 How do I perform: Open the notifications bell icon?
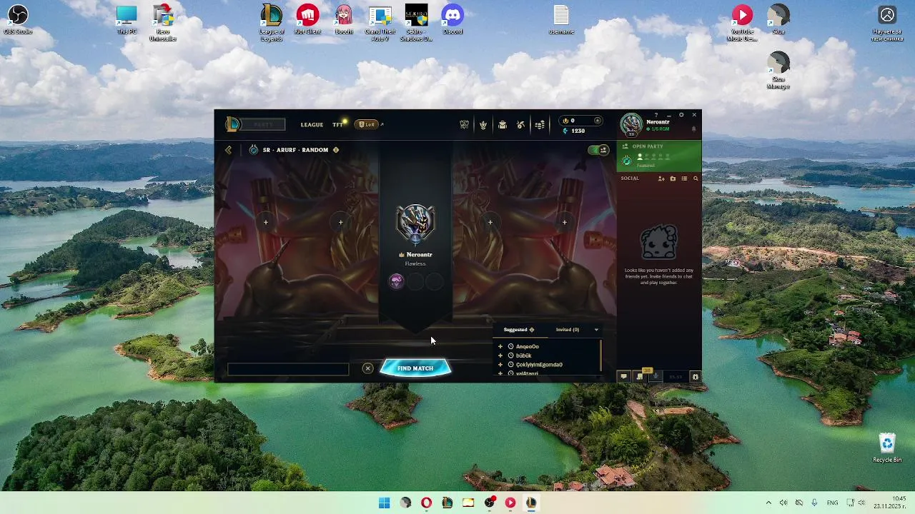click(693, 129)
